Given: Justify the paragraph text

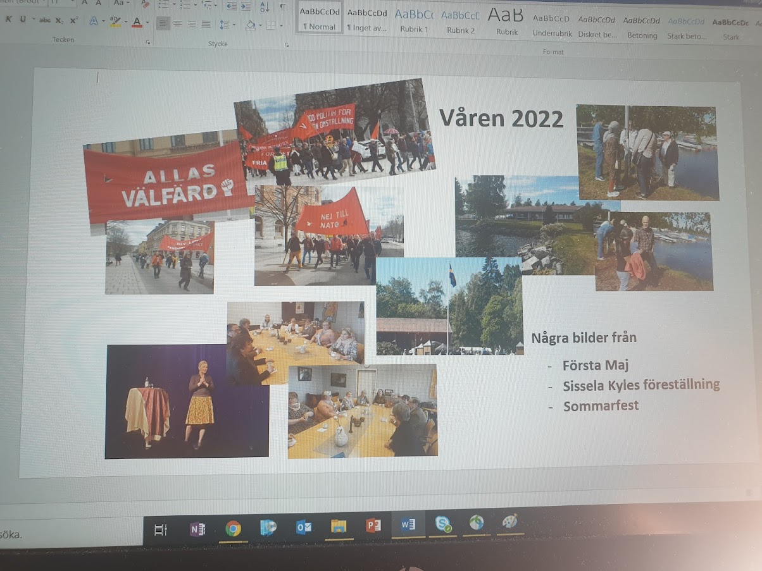Looking at the screenshot, I should [x=206, y=24].
